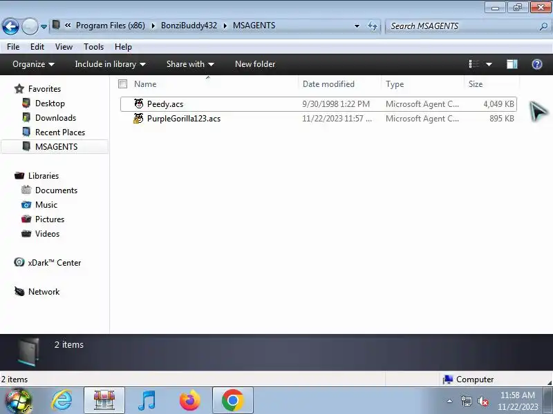553x414 pixels.
Task: Show hidden tray icons arrow
Action: coord(450,401)
